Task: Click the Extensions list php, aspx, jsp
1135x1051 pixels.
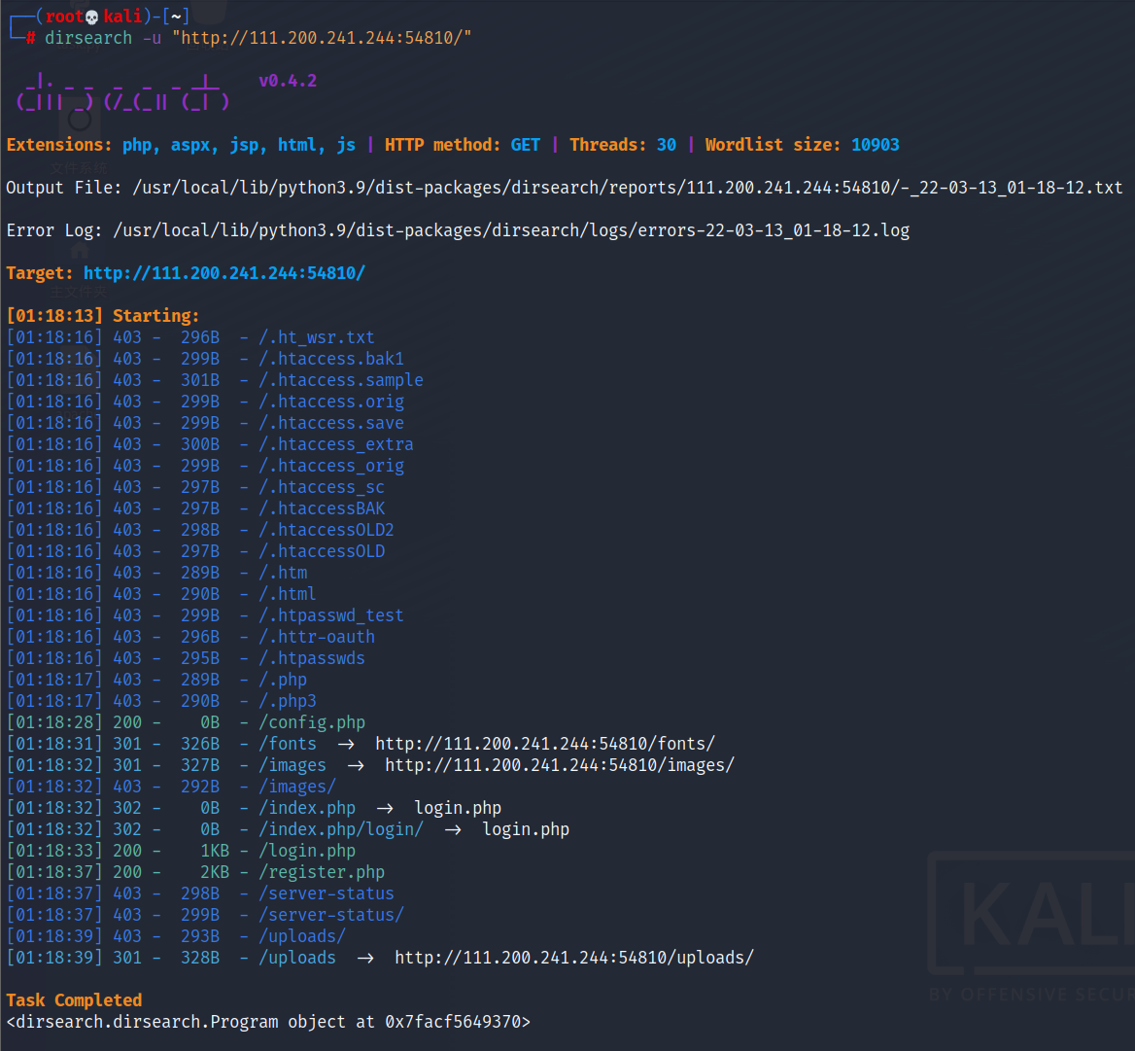Action: pos(194,144)
